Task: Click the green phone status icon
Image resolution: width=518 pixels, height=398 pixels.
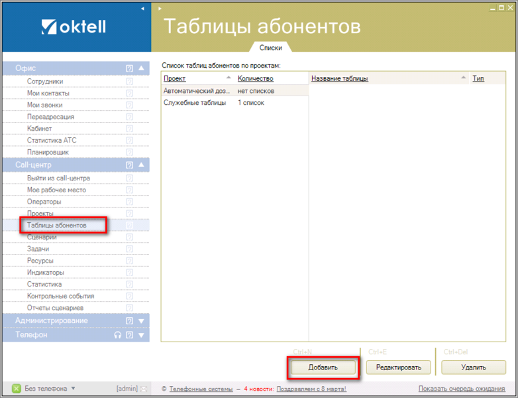Action: point(16,389)
